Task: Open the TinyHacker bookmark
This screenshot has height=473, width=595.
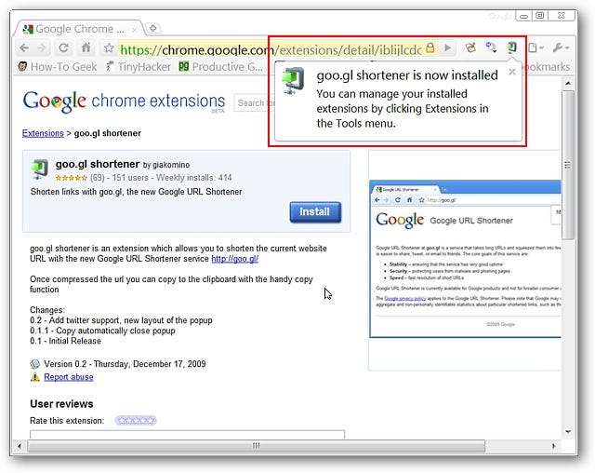Action: click(x=139, y=67)
